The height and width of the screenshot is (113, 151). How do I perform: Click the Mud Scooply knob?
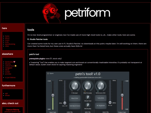(88, 86)
